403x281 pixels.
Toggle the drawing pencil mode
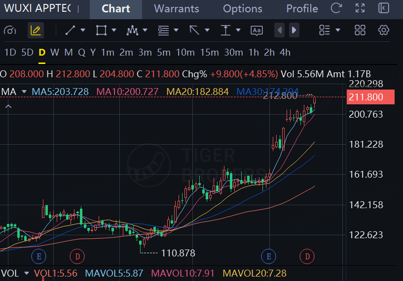[x=36, y=30]
